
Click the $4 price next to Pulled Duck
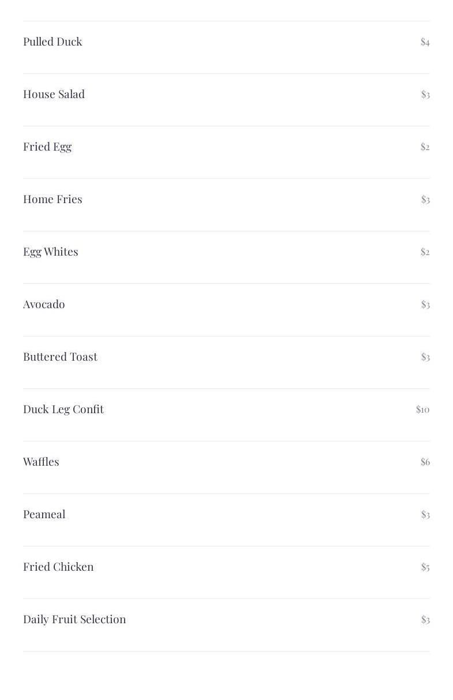(x=425, y=42)
